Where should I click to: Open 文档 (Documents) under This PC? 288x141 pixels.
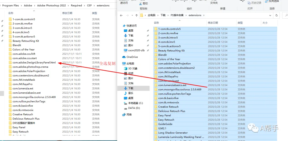[129, 83]
